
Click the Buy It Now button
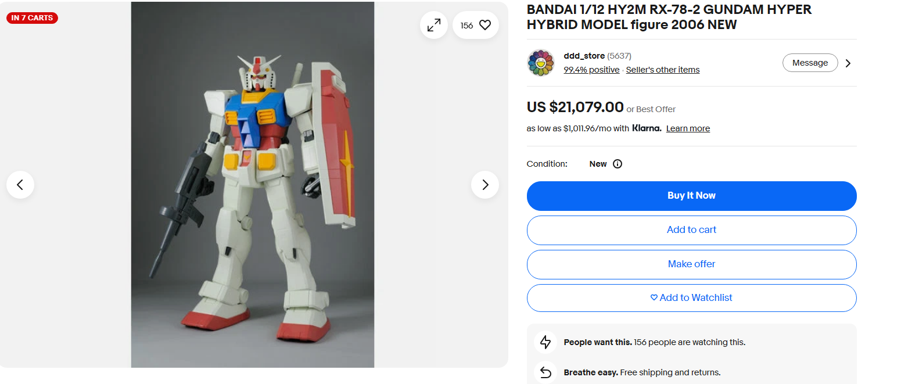pos(691,196)
